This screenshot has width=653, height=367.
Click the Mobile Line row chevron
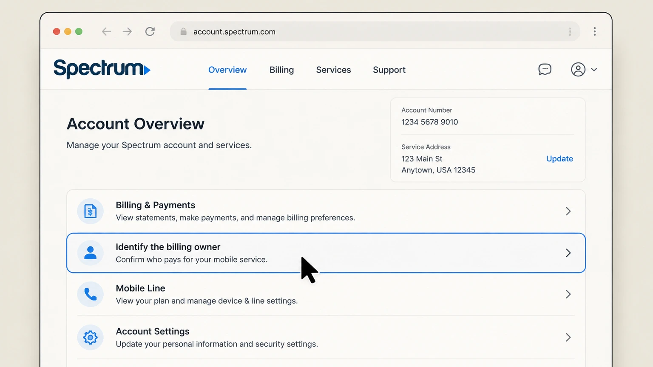click(568, 294)
